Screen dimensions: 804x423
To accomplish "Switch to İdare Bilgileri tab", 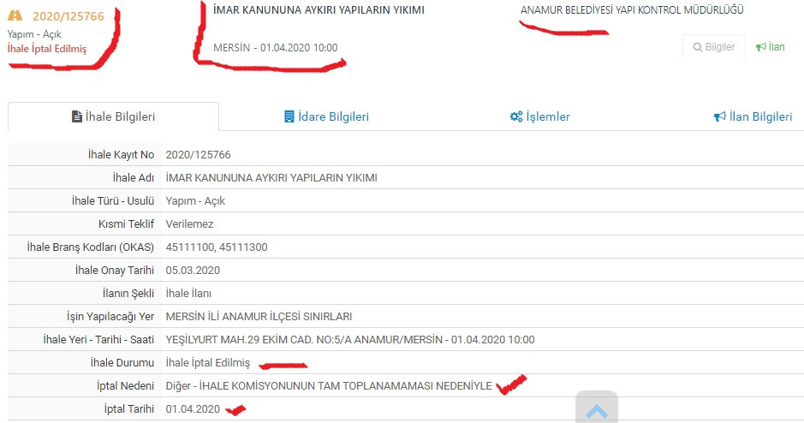I will (326, 117).
